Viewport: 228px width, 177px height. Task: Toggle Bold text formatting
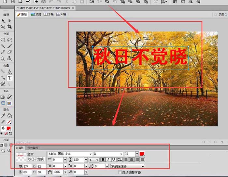coord(103,159)
